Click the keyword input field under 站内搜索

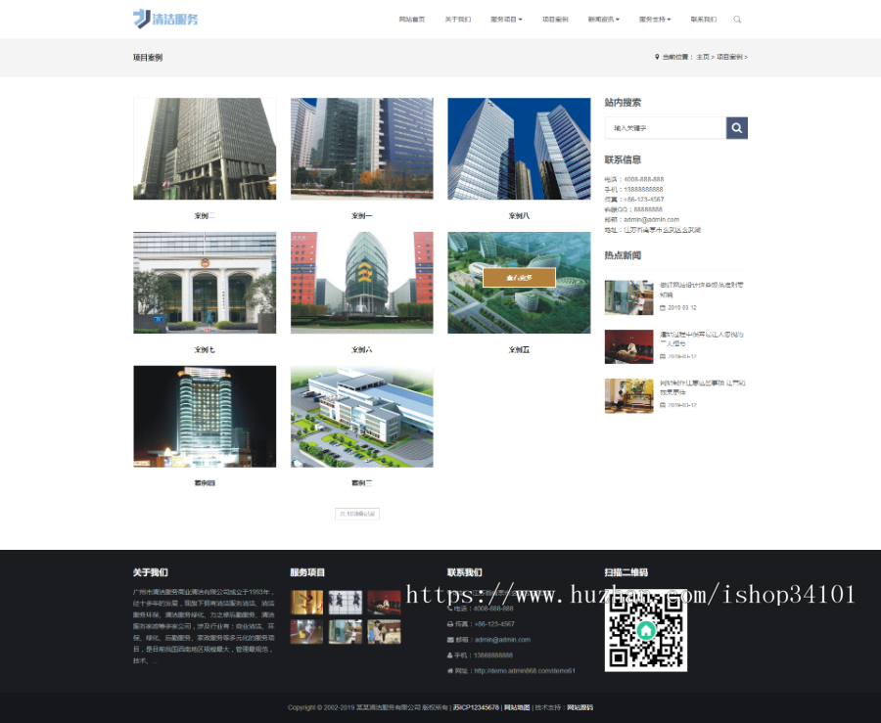pyautogui.click(x=664, y=127)
